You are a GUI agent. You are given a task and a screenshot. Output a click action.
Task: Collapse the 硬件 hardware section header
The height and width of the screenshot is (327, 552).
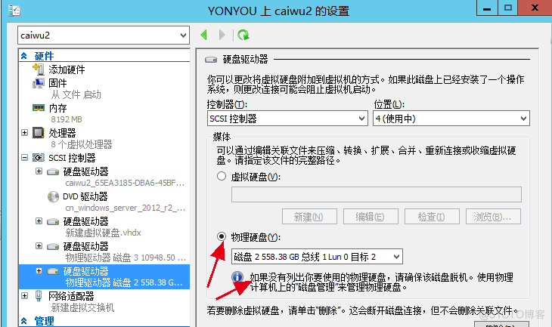24,56
